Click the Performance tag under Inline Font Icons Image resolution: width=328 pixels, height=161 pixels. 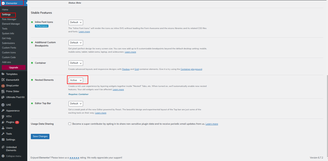[x=42, y=26]
